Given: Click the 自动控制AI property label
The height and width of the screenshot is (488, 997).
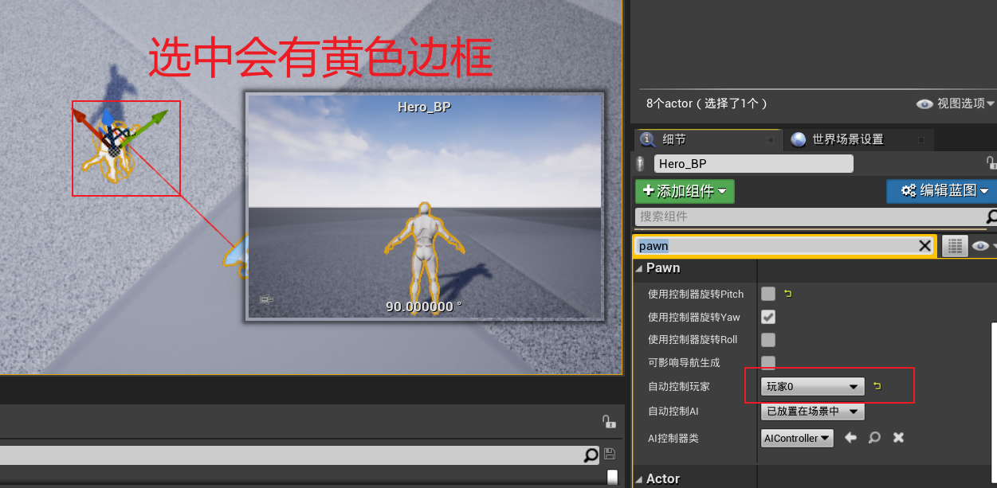Looking at the screenshot, I should coord(673,412).
